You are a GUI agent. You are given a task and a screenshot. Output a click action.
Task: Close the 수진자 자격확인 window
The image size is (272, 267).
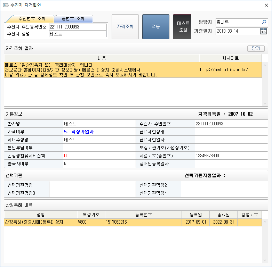pyautogui.click(x=266, y=5)
